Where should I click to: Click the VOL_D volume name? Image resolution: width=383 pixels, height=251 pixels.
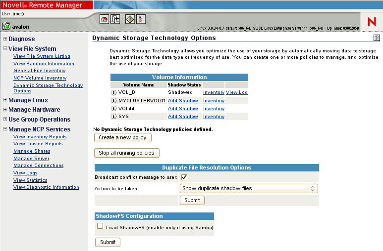click(127, 92)
